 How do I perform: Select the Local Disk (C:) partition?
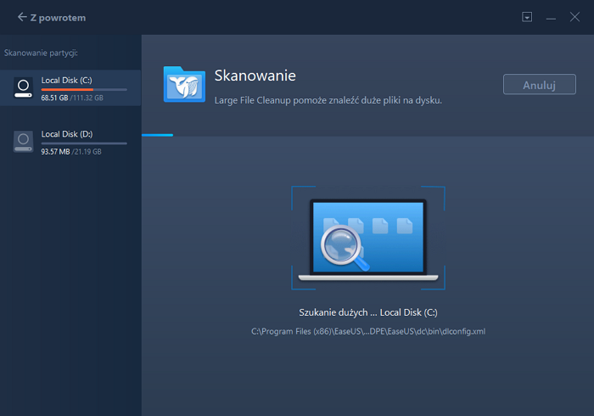click(70, 88)
